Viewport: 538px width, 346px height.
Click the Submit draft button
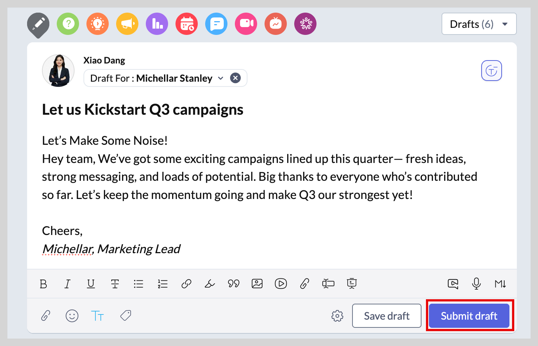coord(469,316)
